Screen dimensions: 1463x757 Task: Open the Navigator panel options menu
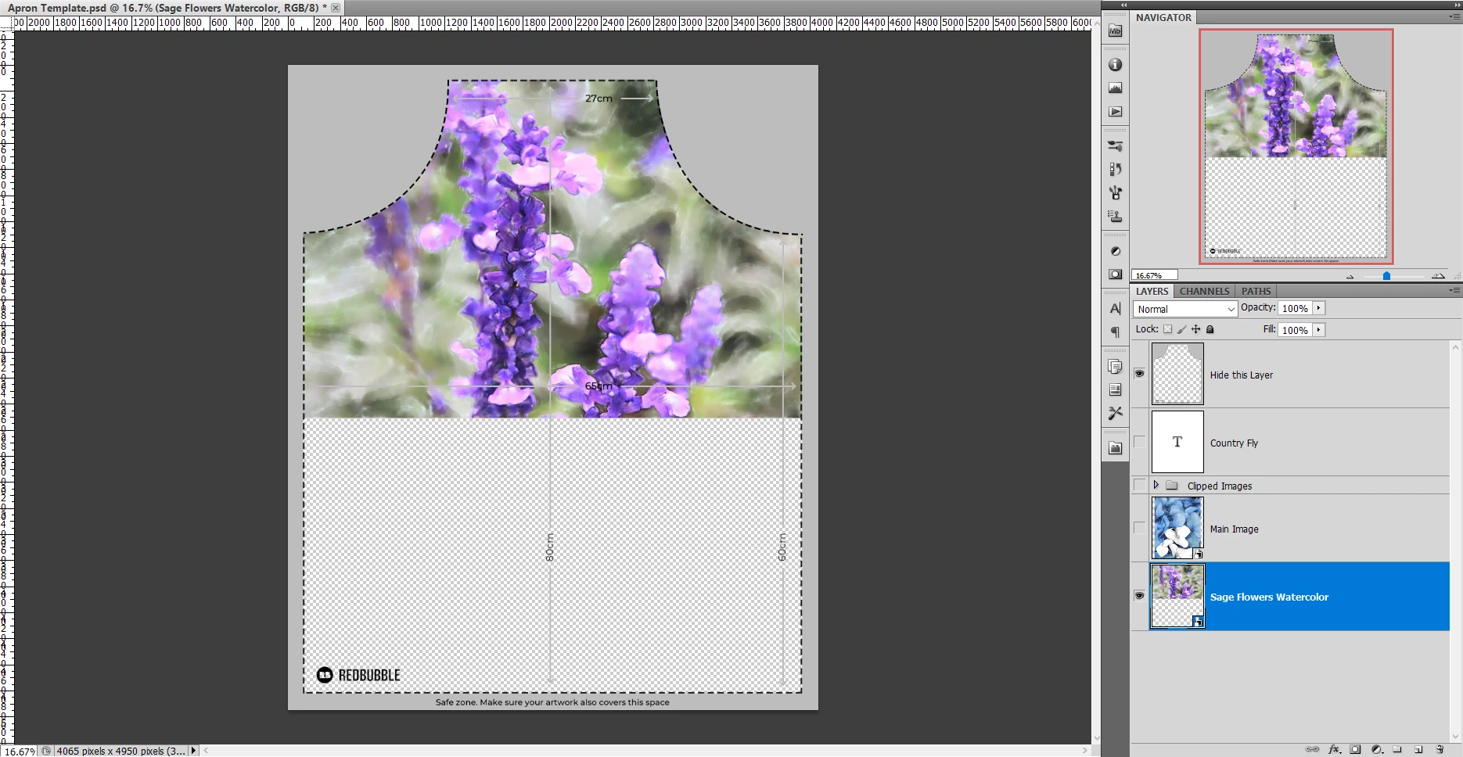pos(1454,16)
